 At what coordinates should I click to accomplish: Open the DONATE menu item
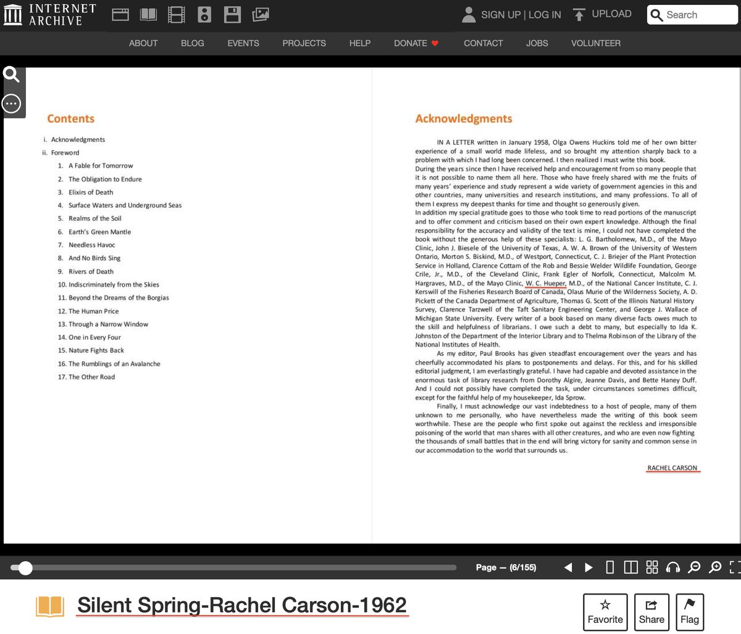click(411, 43)
